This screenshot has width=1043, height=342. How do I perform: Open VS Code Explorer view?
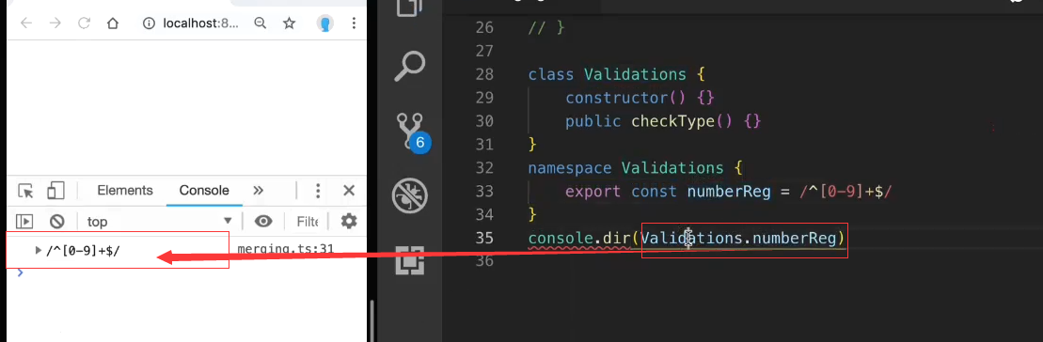(x=410, y=8)
